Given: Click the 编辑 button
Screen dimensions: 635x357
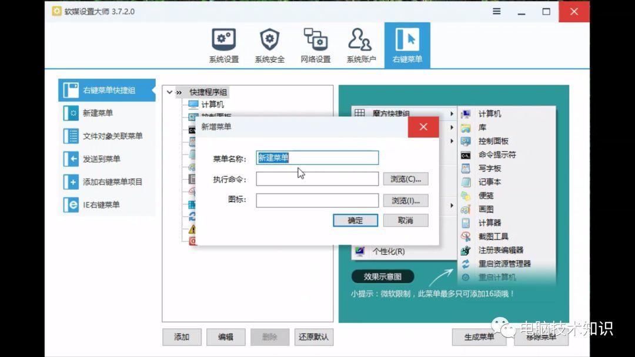Looking at the screenshot, I should pos(226,337).
